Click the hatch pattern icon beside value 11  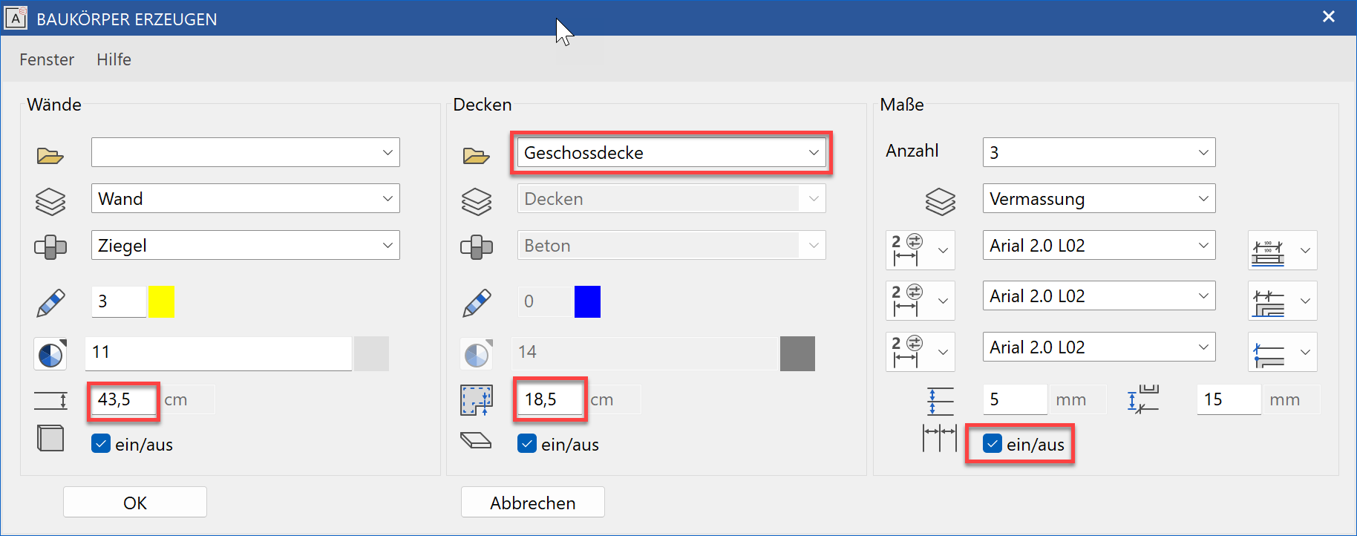tap(50, 354)
